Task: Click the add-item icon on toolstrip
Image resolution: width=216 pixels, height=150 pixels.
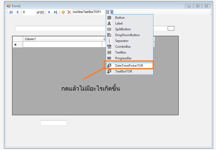Action: pyautogui.click(x=108, y=12)
